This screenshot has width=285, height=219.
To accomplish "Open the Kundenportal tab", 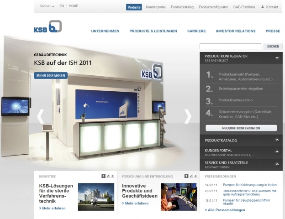I will (x=156, y=7).
